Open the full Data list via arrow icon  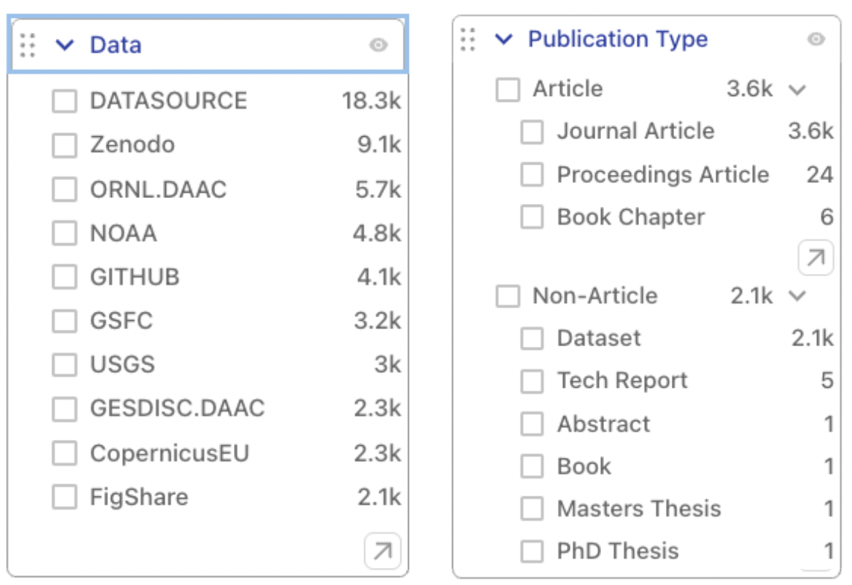point(382,551)
